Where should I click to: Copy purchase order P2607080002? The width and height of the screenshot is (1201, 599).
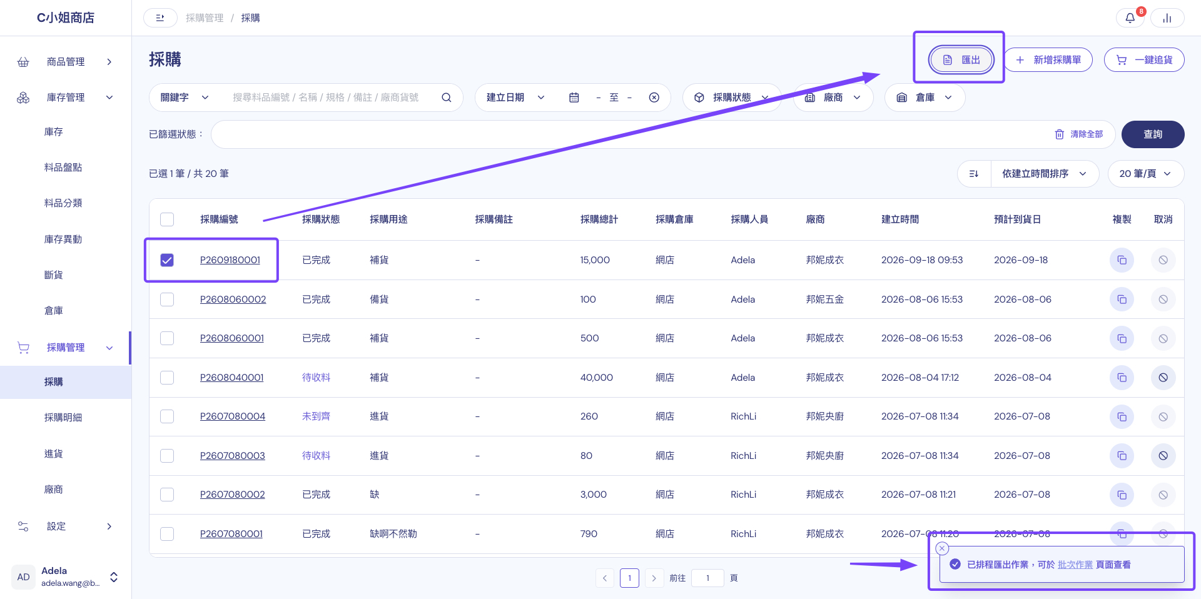(1122, 495)
